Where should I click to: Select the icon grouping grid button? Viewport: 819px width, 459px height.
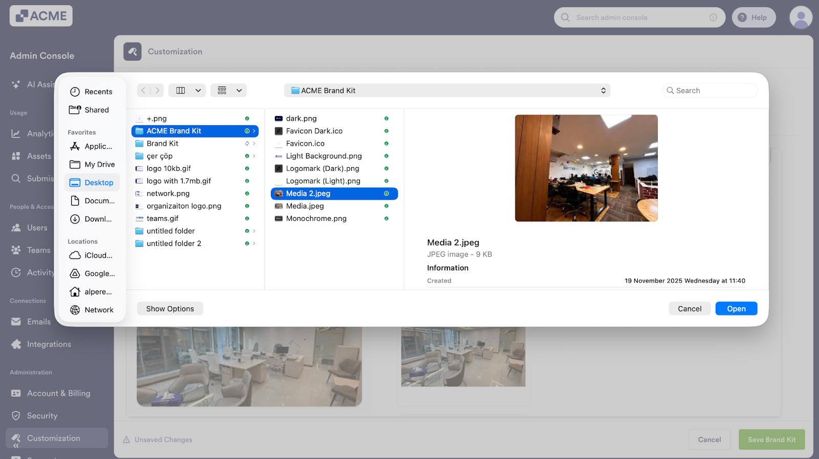click(x=222, y=90)
